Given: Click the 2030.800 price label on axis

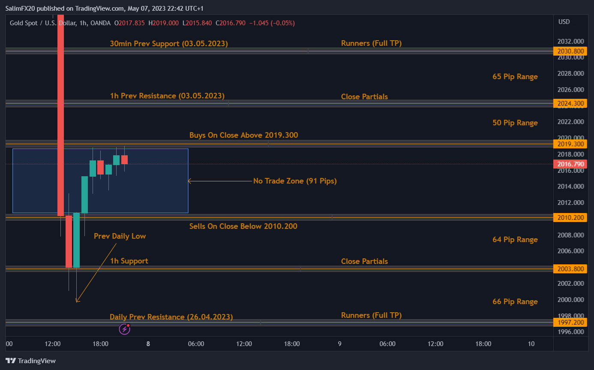Looking at the screenshot, I should coord(570,51).
